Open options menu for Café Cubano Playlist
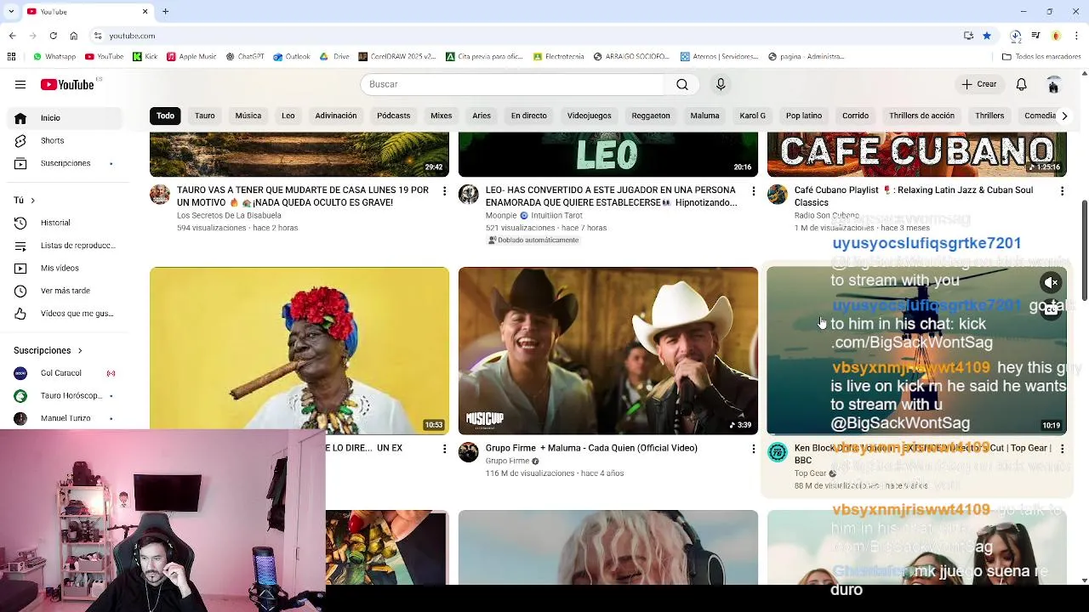The width and height of the screenshot is (1089, 612). pyautogui.click(x=1062, y=191)
